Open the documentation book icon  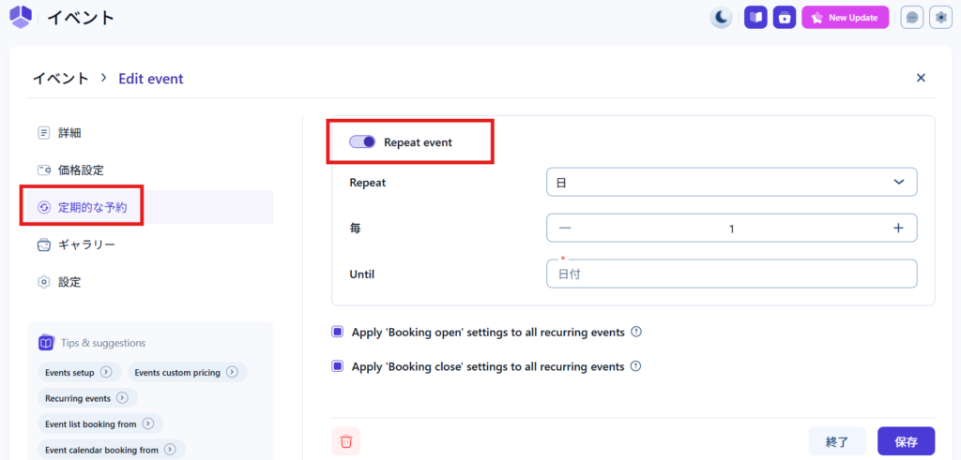(x=755, y=17)
